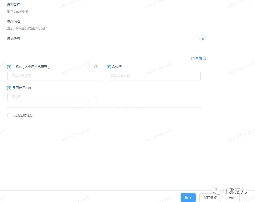Click the 执行 button
Screen dimensions: 255x202
pos(188,198)
